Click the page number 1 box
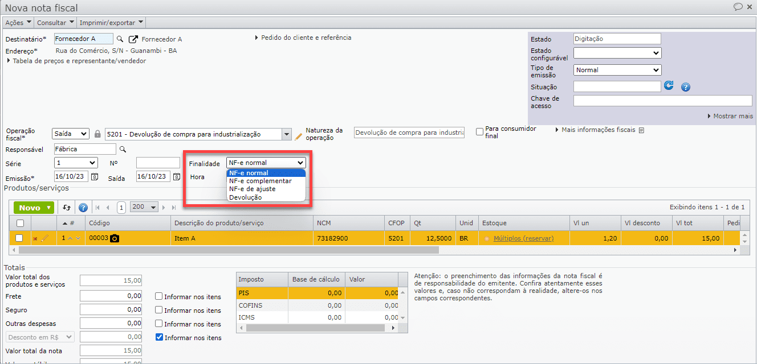 pos(121,208)
